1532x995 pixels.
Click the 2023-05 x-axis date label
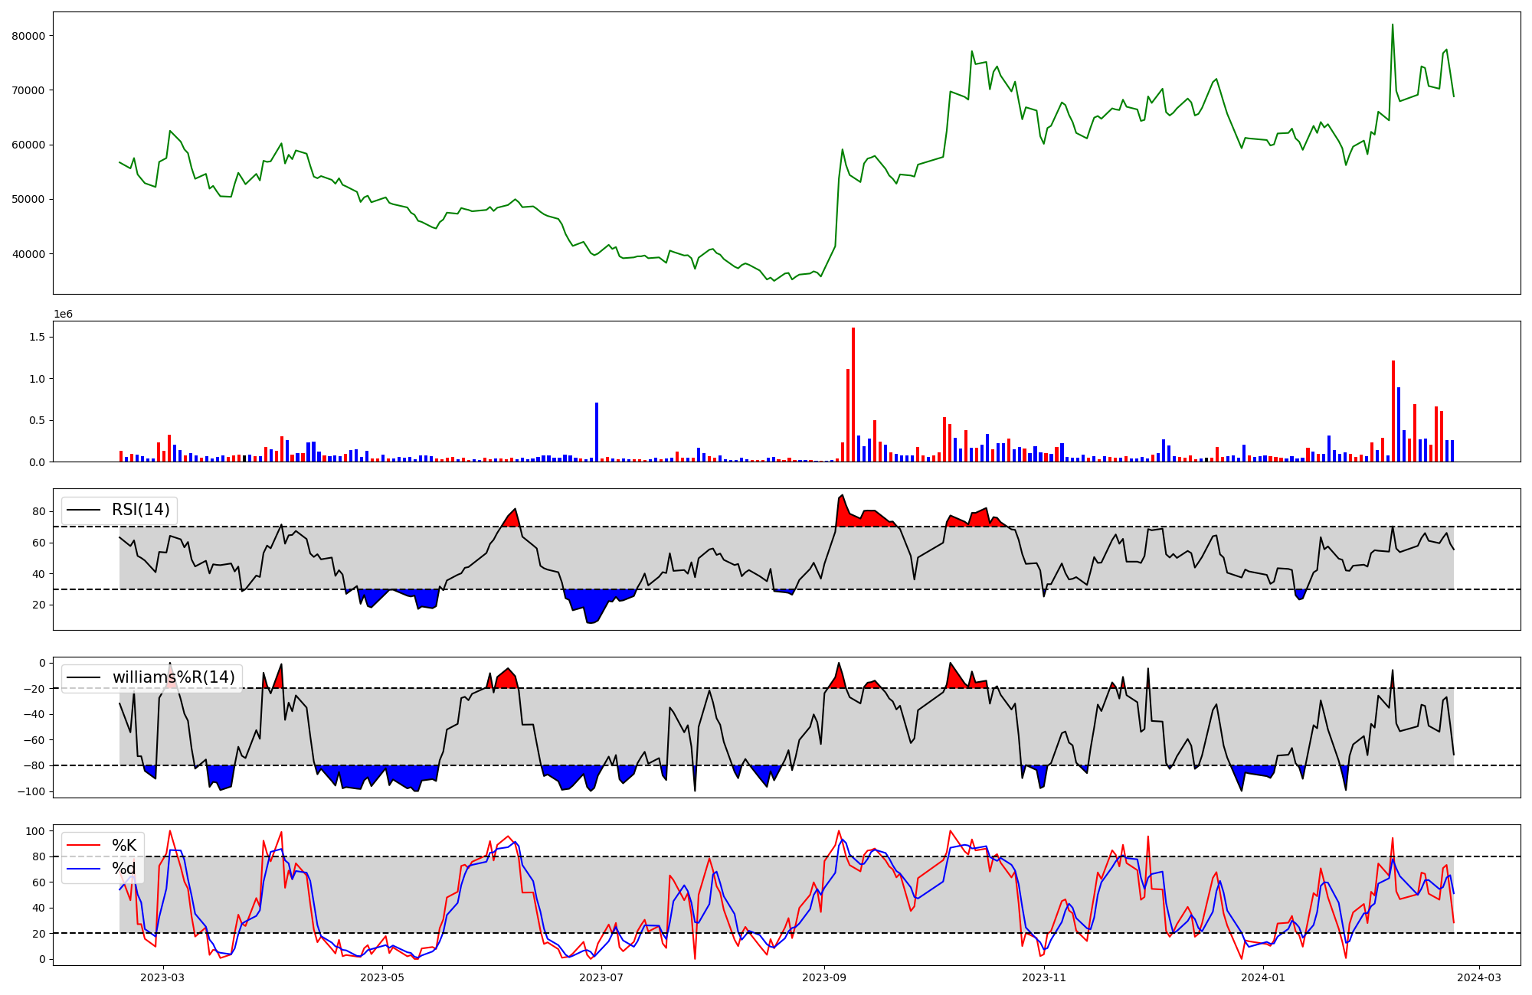click(x=381, y=977)
